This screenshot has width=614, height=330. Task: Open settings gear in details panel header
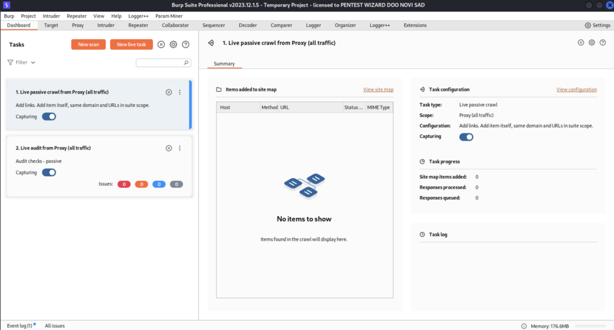click(592, 43)
